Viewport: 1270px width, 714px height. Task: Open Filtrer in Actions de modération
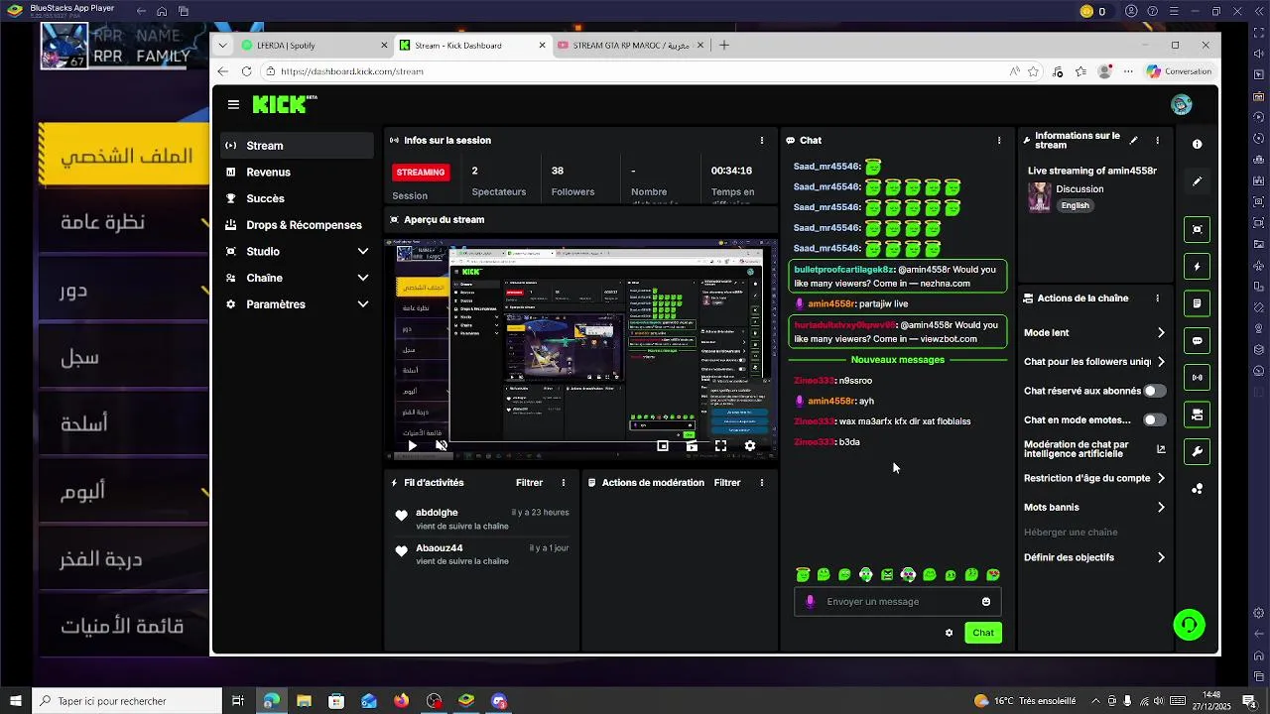727,482
